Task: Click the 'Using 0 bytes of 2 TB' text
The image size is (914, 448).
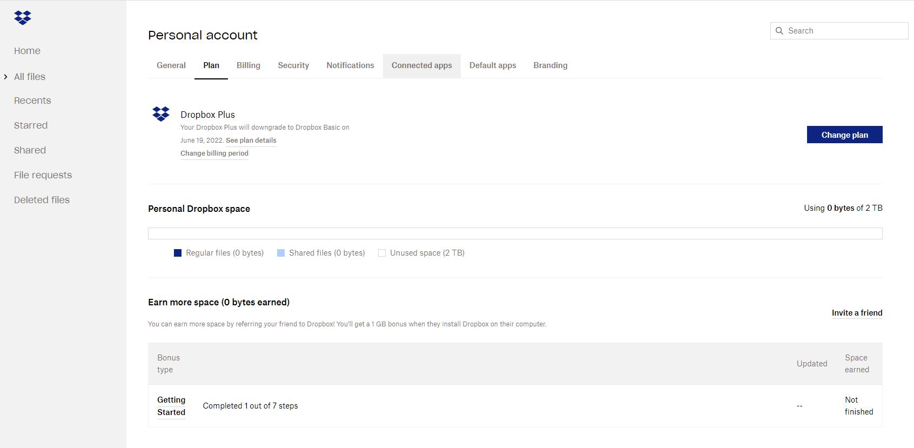Action: [843, 208]
